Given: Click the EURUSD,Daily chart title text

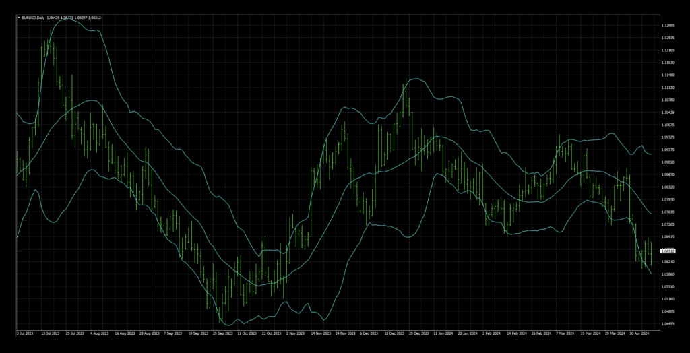Looking at the screenshot, I should (x=34, y=18).
